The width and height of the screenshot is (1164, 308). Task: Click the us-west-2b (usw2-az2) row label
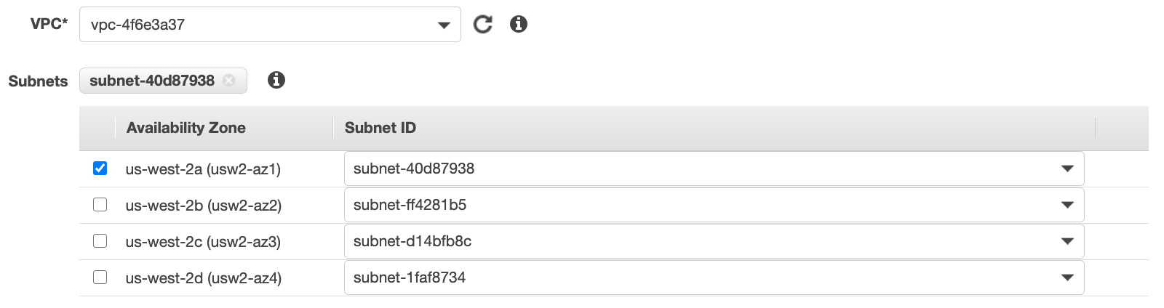(203, 206)
